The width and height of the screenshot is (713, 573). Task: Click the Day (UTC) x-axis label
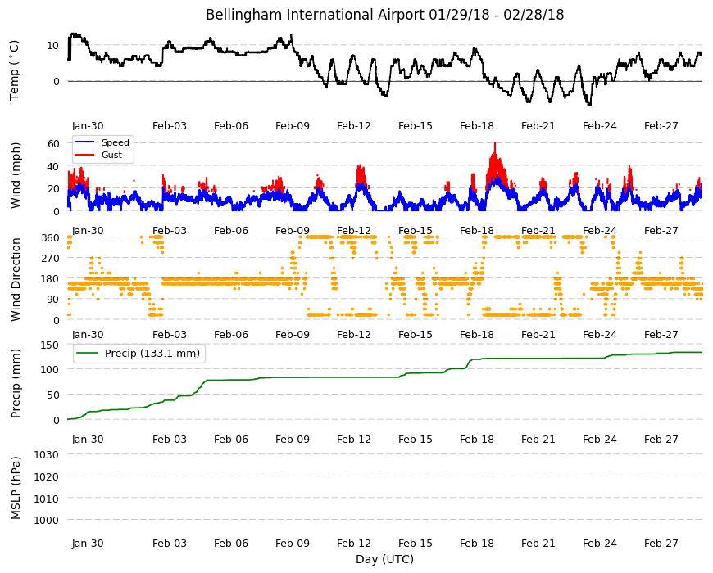(x=384, y=559)
